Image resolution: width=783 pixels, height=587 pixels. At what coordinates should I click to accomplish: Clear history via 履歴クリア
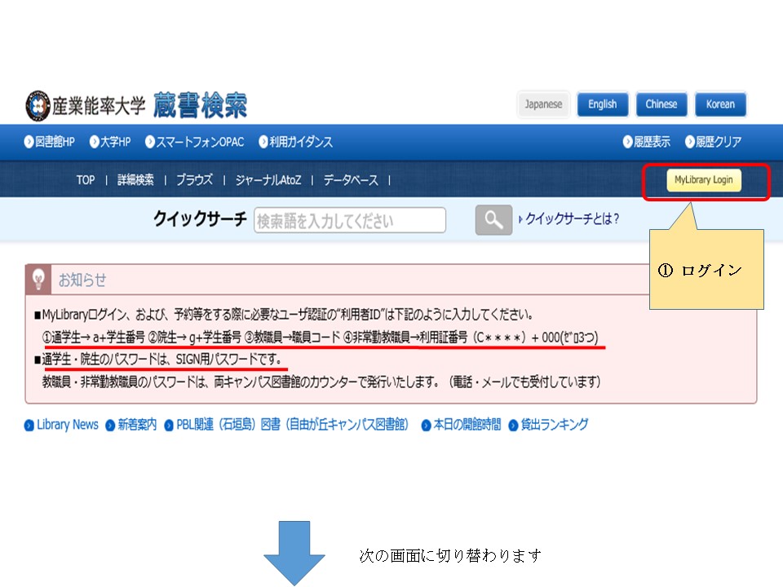pos(719,142)
